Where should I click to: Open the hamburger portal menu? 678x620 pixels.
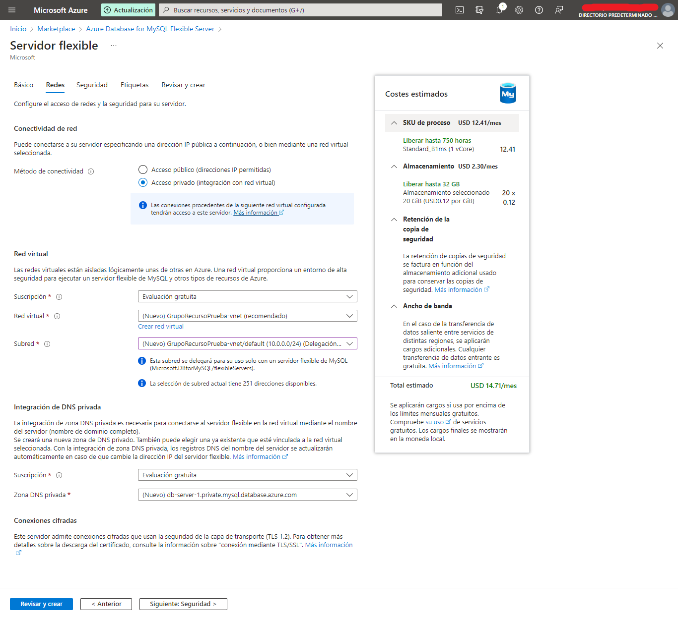pos(12,10)
